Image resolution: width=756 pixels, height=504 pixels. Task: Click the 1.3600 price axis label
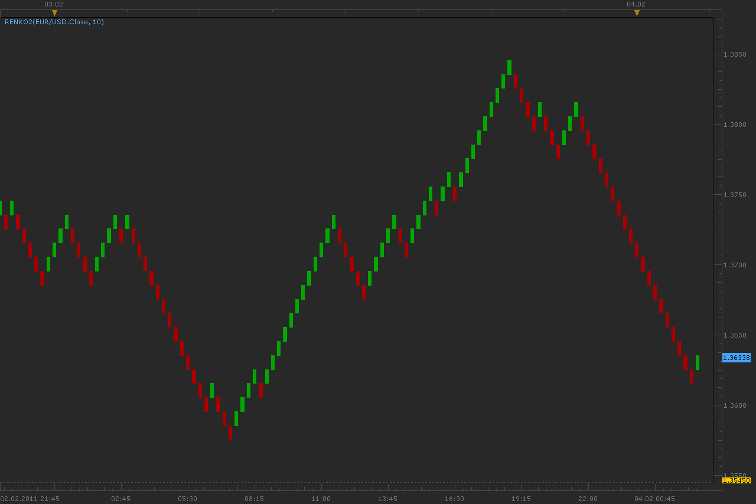[735, 405]
